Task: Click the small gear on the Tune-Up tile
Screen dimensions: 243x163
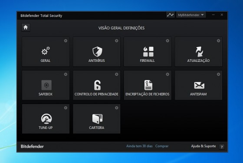Action: click(66, 108)
